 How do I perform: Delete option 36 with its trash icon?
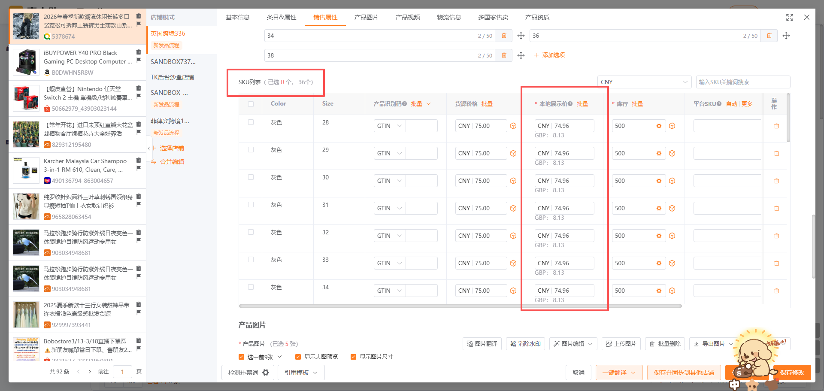coord(769,36)
